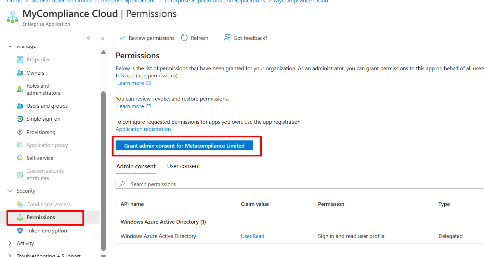
Task: Open the Provisioning icon entry
Action: point(20,132)
